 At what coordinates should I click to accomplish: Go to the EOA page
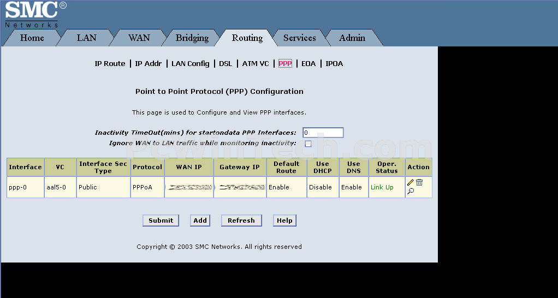[x=308, y=64]
